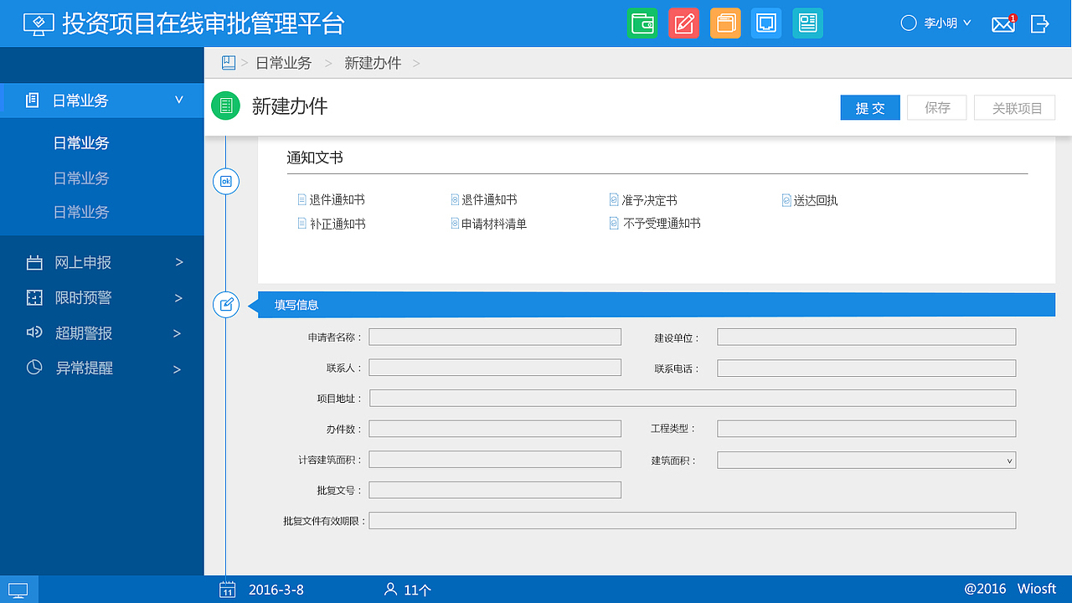The height and width of the screenshot is (603, 1072).
Task: Focus the 办件数 input field
Action: pos(495,429)
